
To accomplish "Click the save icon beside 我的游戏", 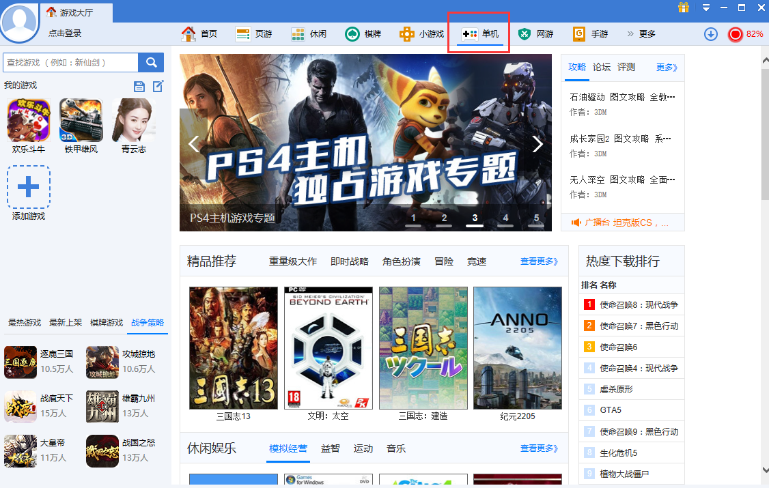I will coord(139,86).
